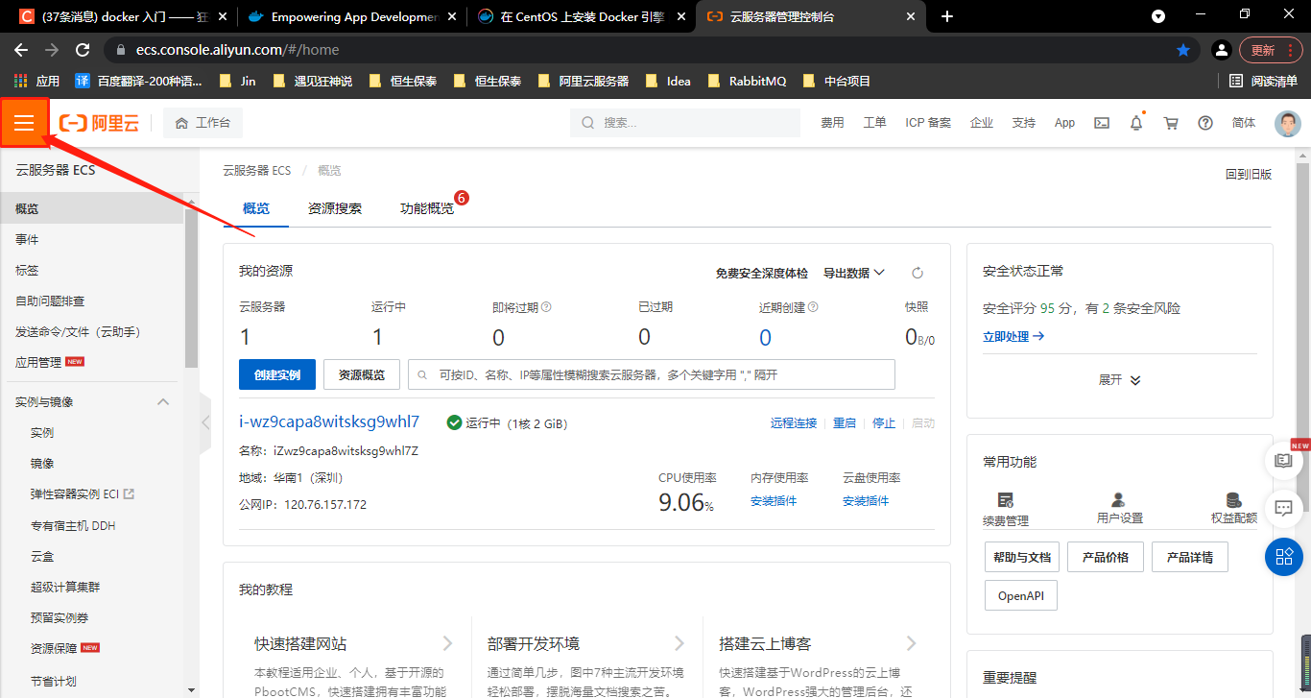Collapse the 实例与镜像 sidebar section

[163, 401]
